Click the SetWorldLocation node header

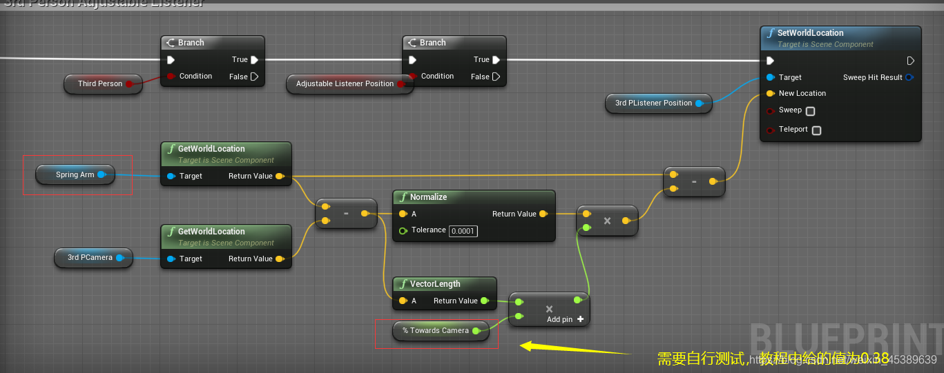(x=840, y=38)
